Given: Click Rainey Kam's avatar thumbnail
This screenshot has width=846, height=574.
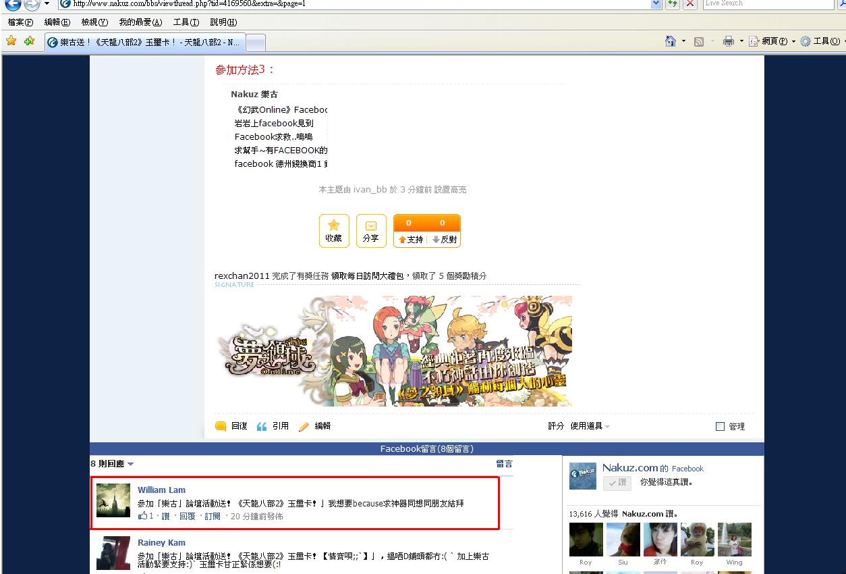Looking at the screenshot, I should (113, 553).
